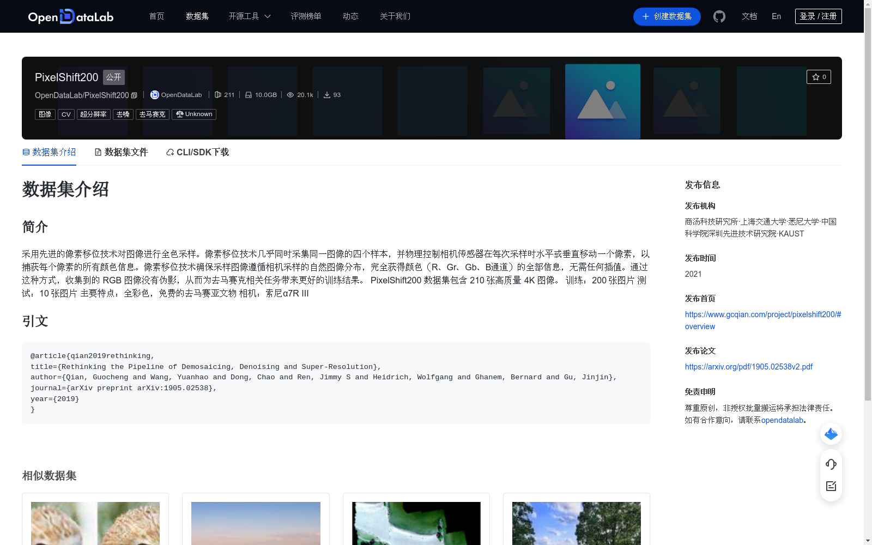Click the PixelShift200 dataset title
The image size is (872, 545).
click(x=66, y=77)
